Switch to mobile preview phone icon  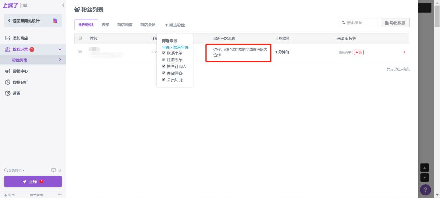pos(60,170)
